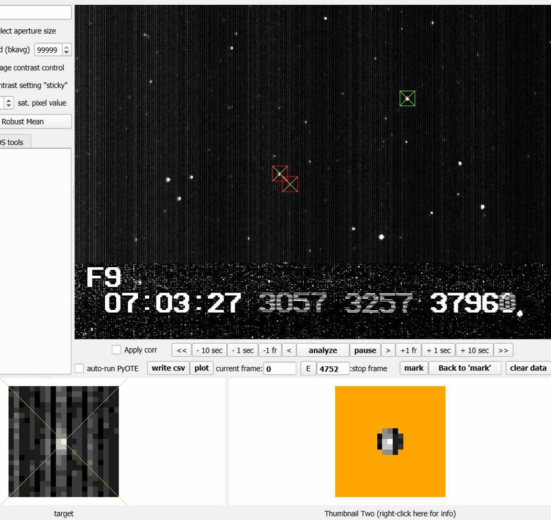
Task: Click the stop frame field showing 4752
Action: point(332,369)
